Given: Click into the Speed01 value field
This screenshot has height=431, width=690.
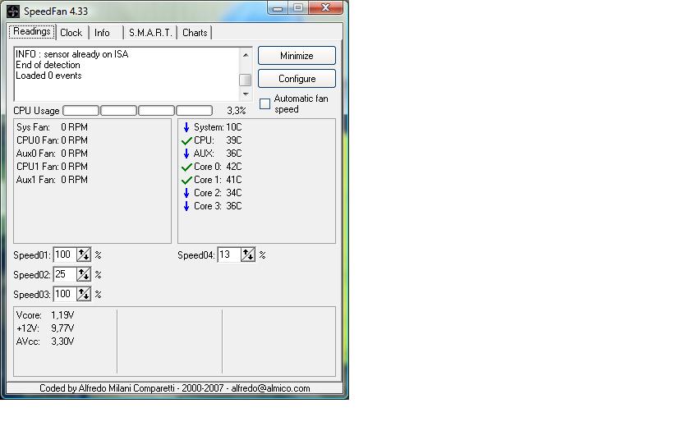Looking at the screenshot, I should point(65,254).
